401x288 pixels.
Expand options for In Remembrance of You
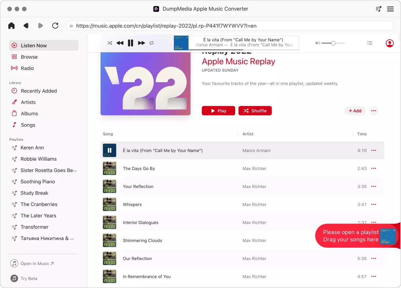(374, 277)
